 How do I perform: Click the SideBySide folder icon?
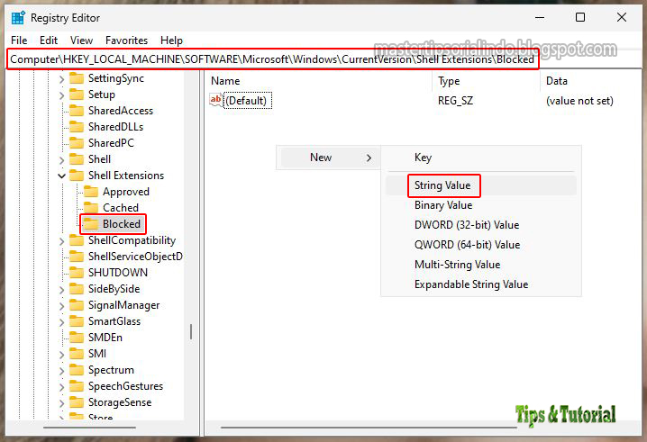[x=77, y=289]
